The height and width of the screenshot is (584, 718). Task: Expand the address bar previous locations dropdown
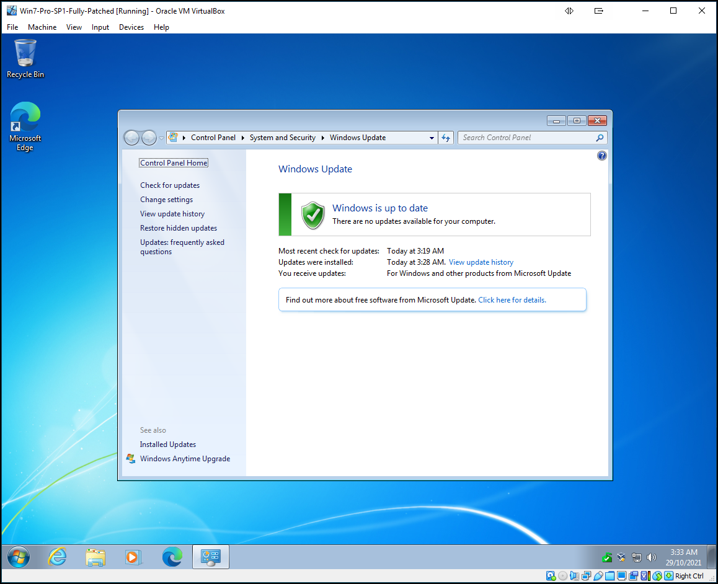(432, 138)
